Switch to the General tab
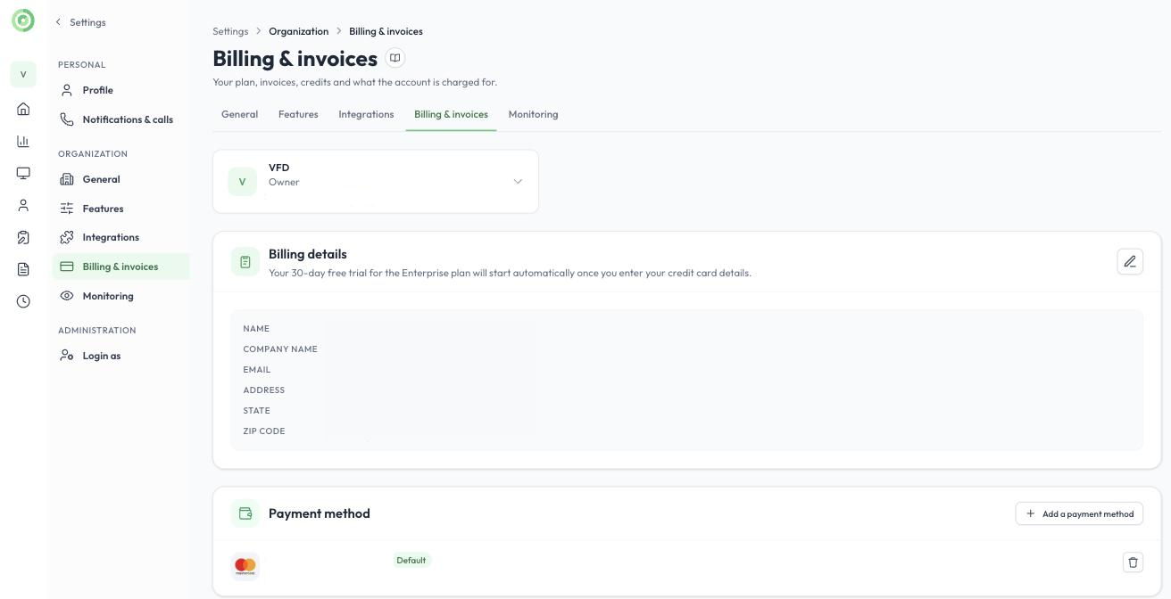1171x599 pixels. point(239,114)
